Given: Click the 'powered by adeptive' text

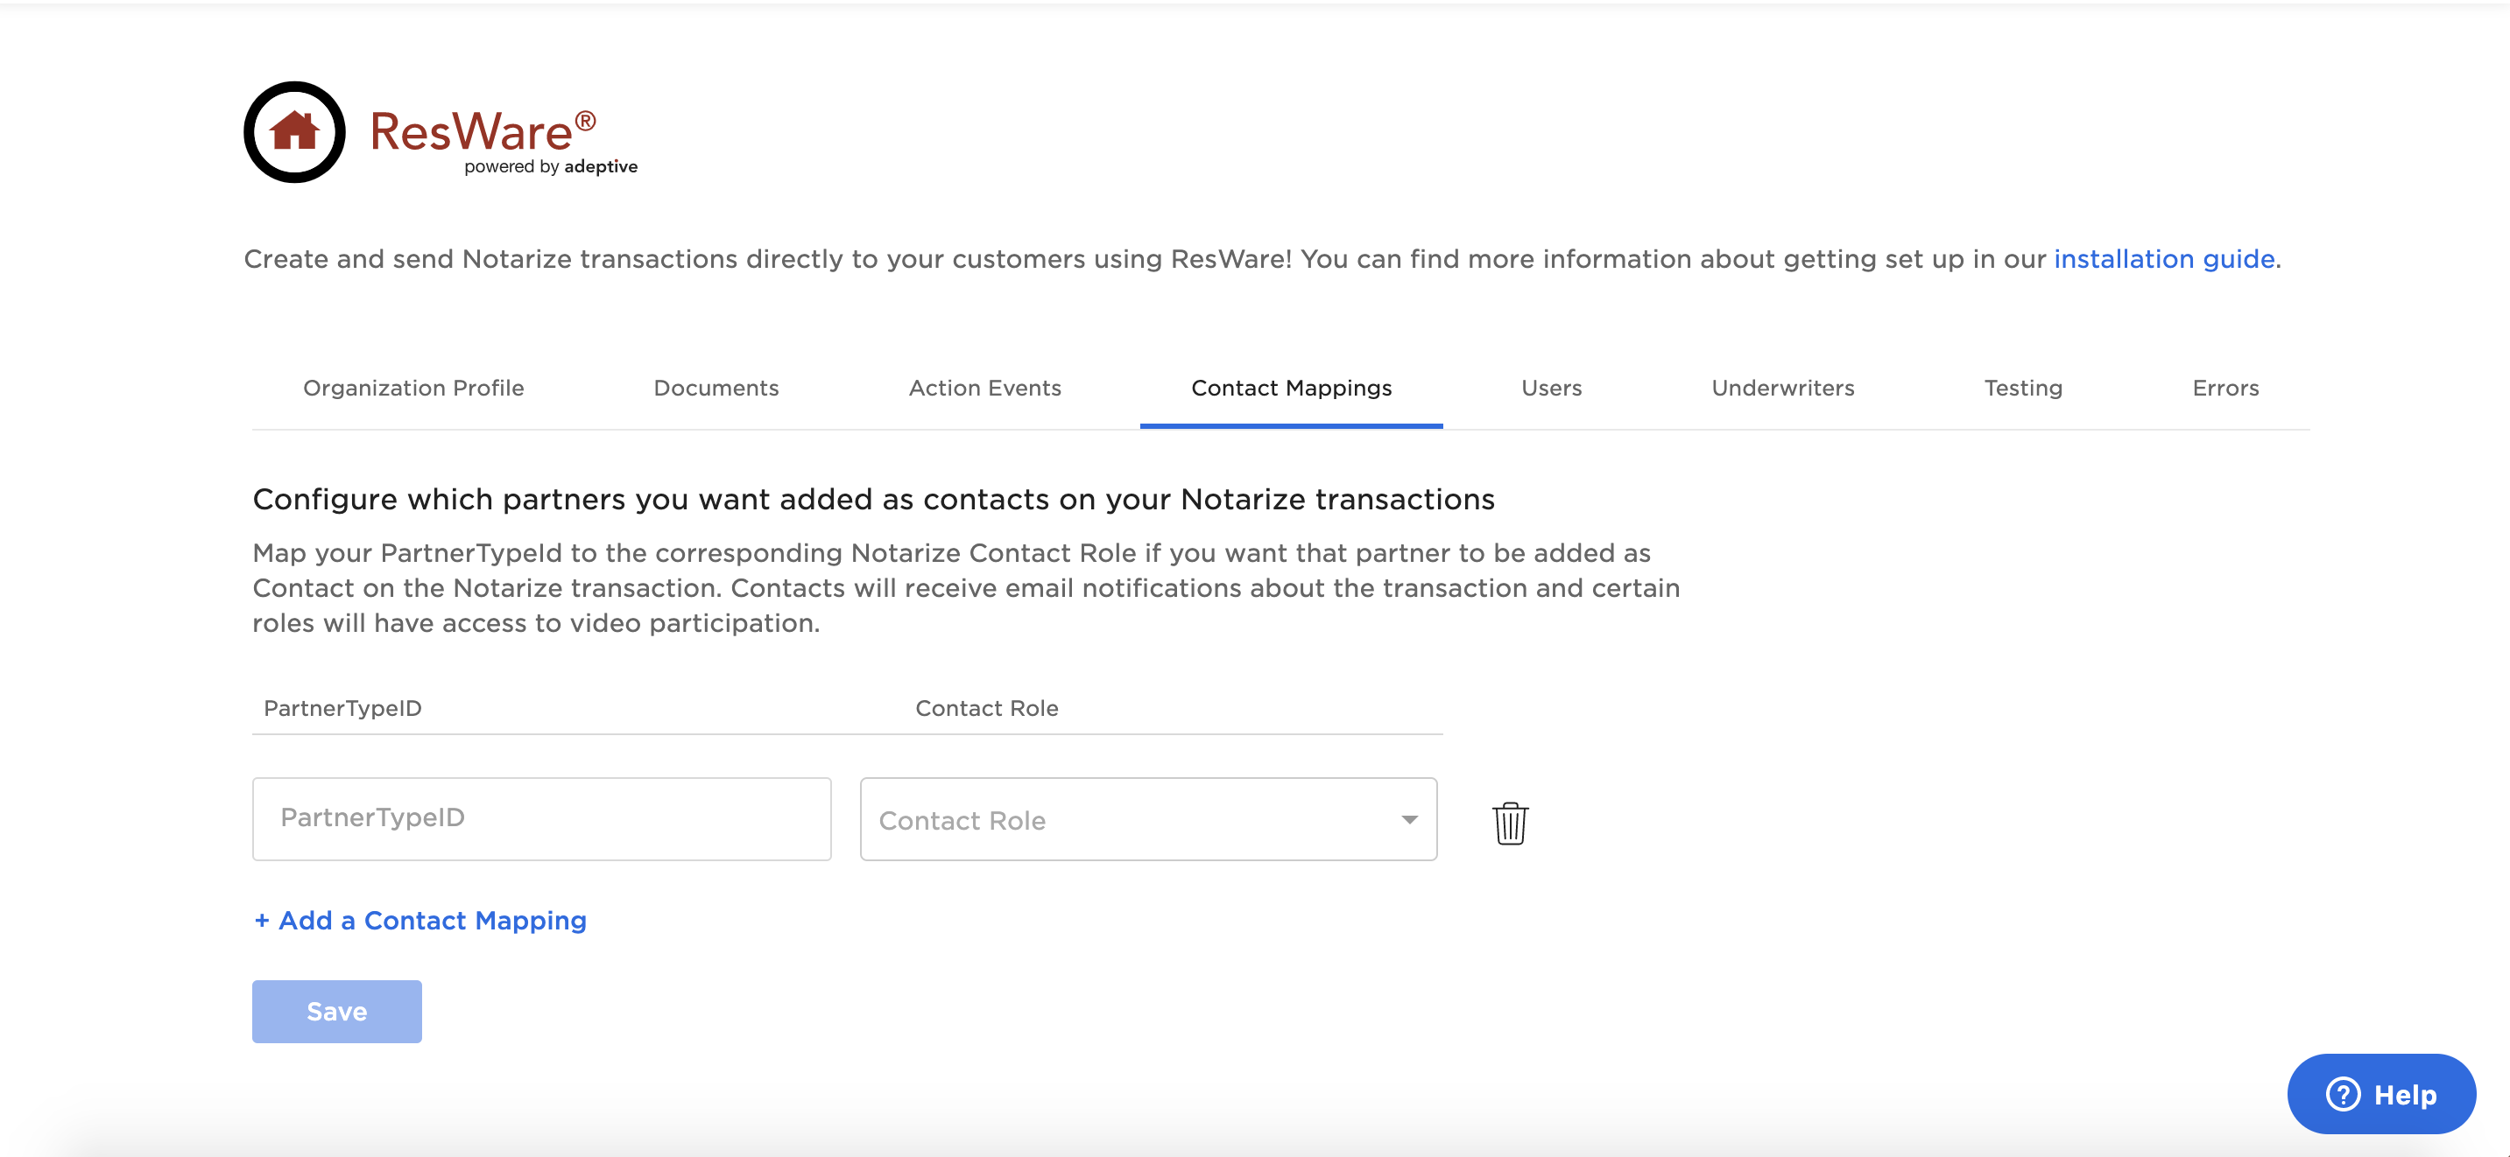Looking at the screenshot, I should click(x=551, y=166).
